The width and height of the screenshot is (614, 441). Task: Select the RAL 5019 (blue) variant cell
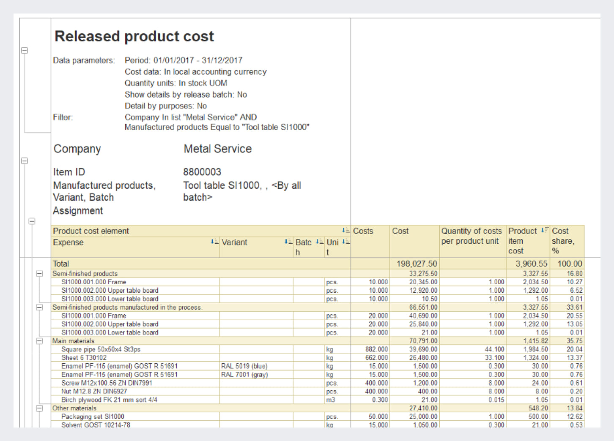(x=244, y=366)
